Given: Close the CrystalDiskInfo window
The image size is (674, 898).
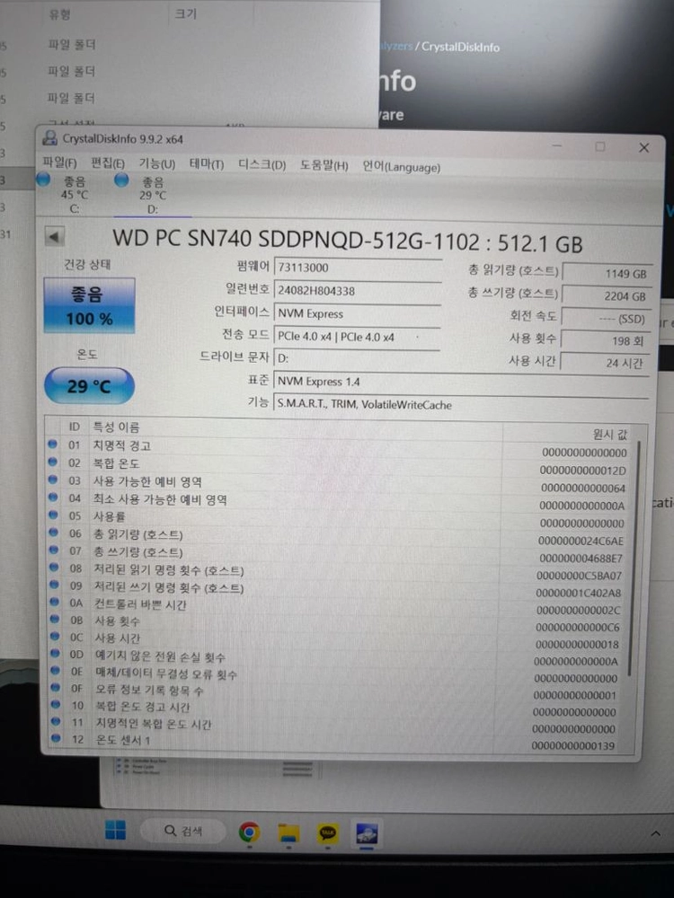Looking at the screenshot, I should pyautogui.click(x=644, y=148).
